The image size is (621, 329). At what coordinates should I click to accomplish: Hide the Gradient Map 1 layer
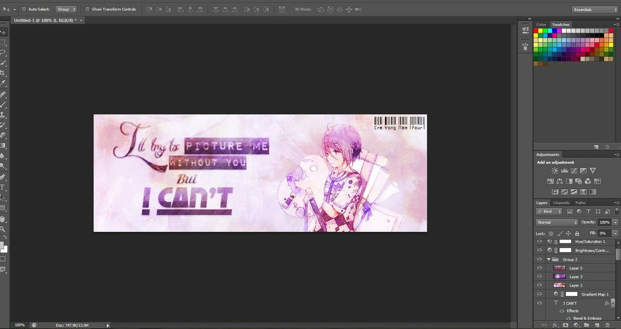(x=539, y=294)
